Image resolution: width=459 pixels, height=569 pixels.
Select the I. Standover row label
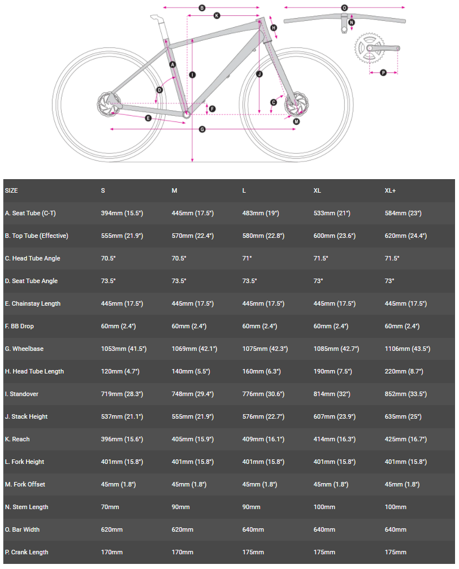pos(21,394)
